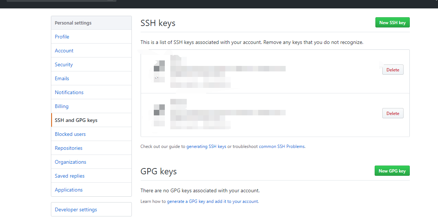The image size is (438, 219).
Task: Open Organizations settings
Action: 91,162
